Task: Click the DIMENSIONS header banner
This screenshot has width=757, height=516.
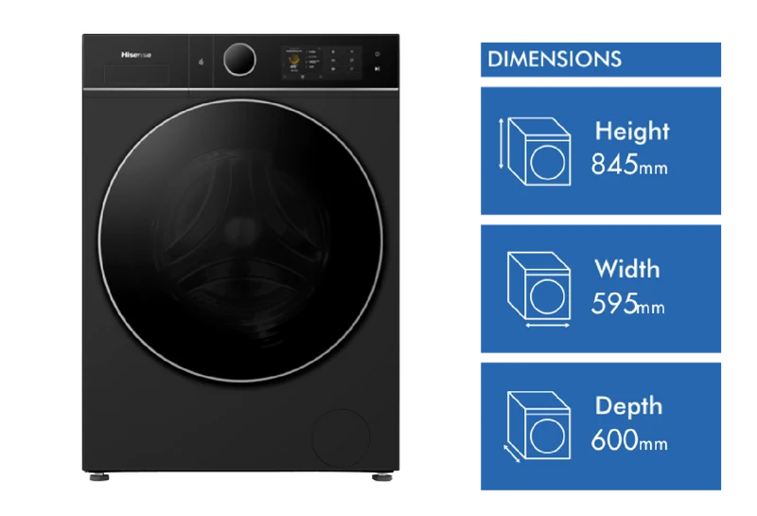Action: click(601, 60)
